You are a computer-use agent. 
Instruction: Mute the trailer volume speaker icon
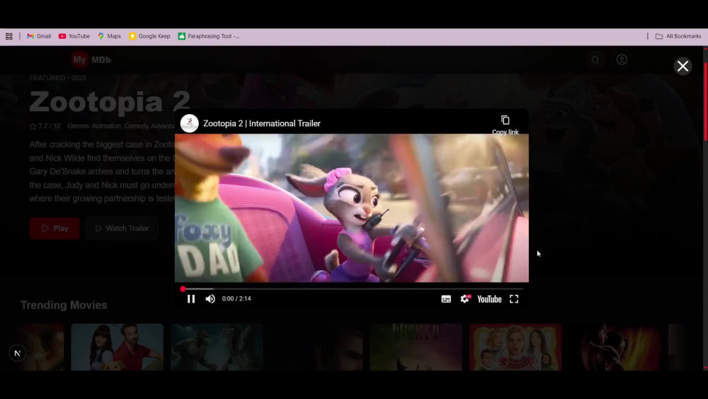pos(210,298)
